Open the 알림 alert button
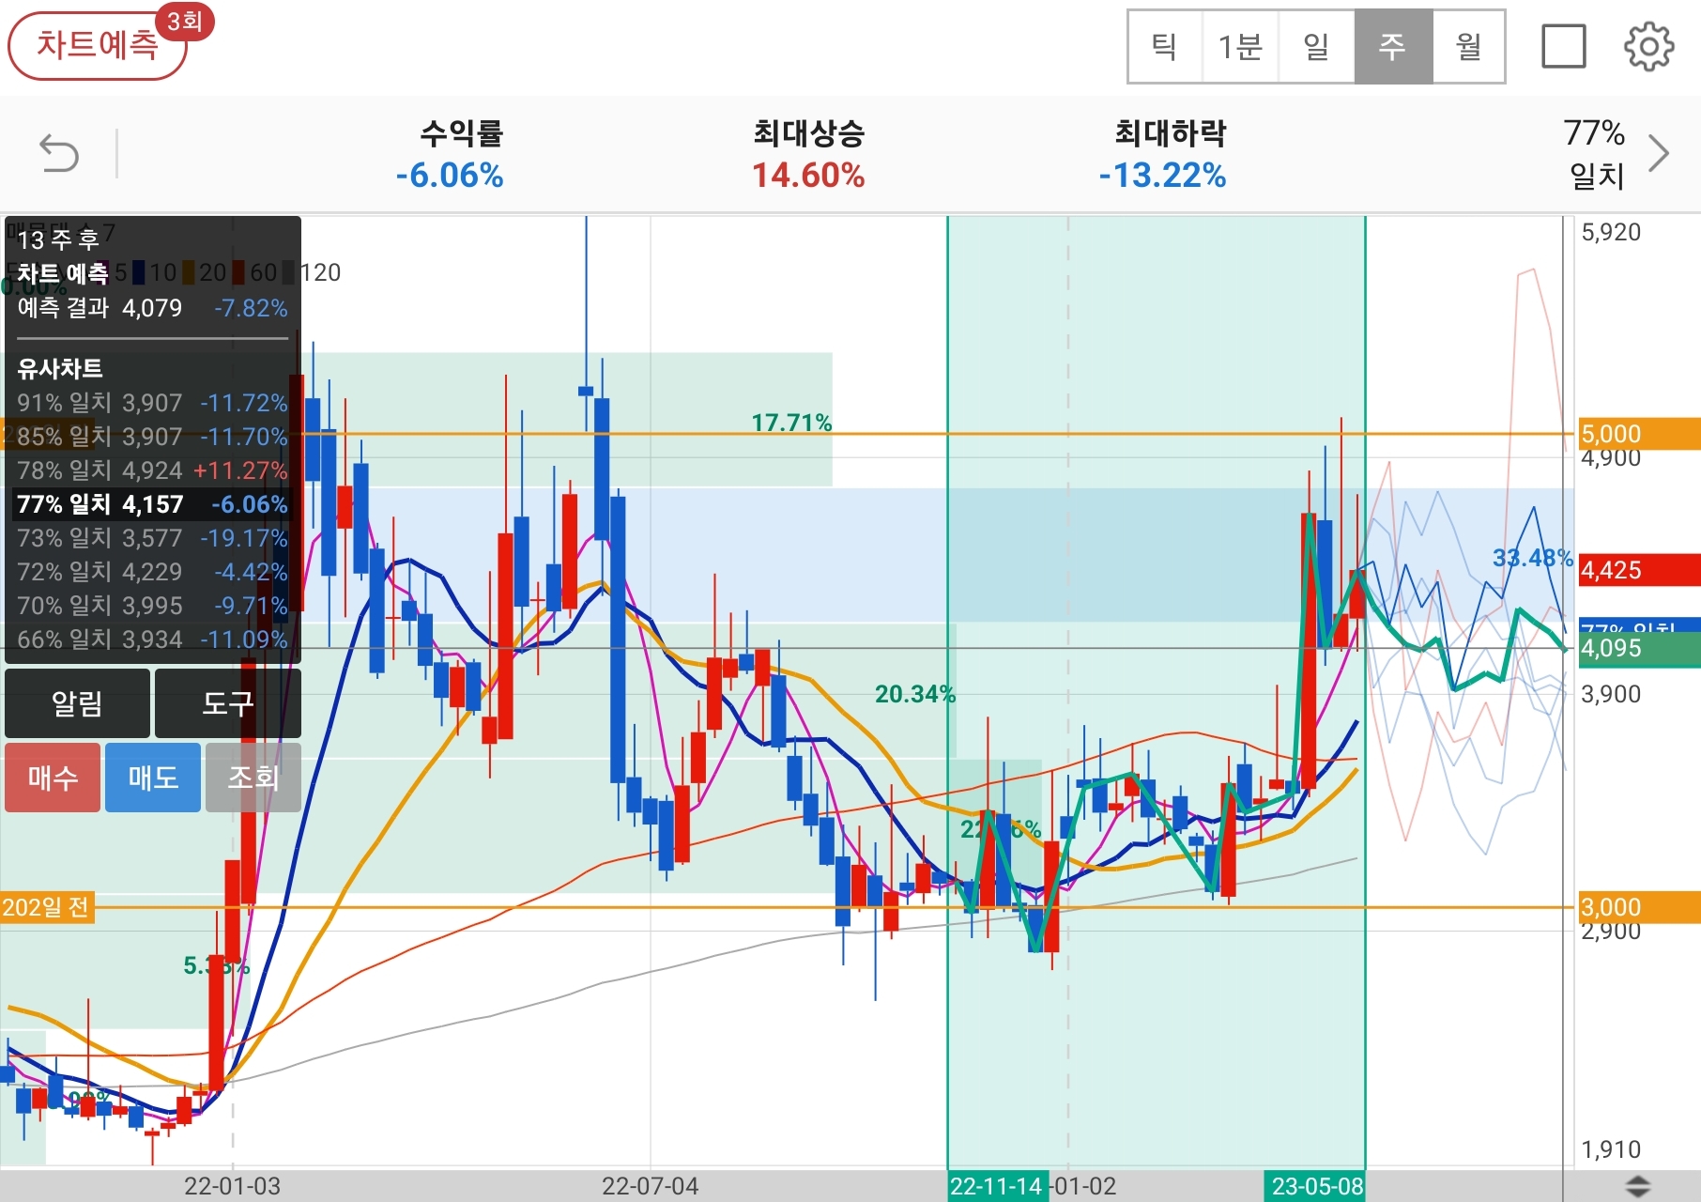Image resolution: width=1701 pixels, height=1202 pixels. (77, 703)
